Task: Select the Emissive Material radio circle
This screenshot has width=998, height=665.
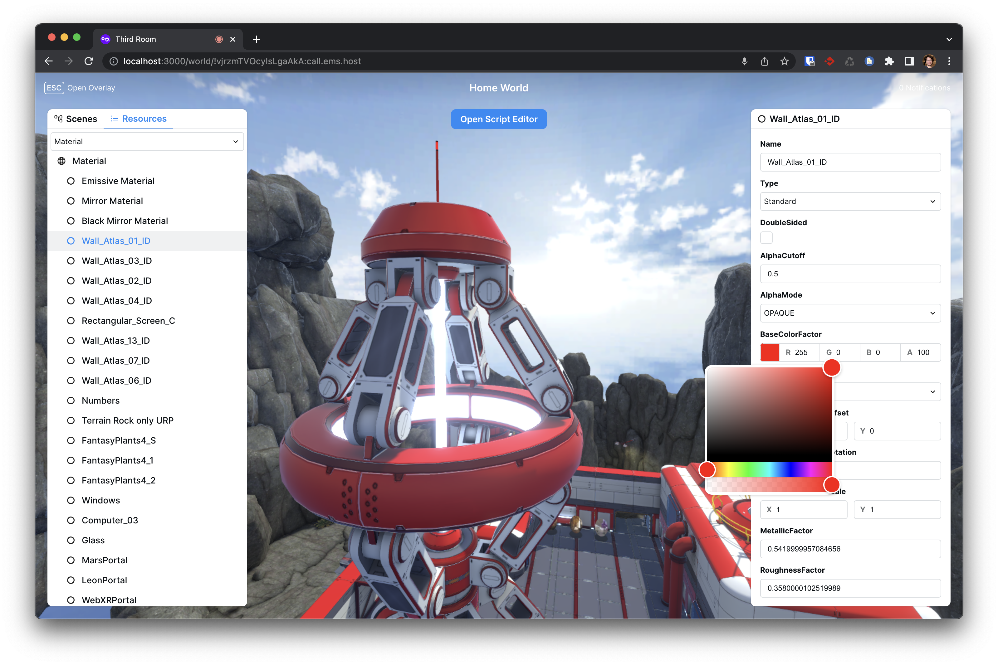Action: pyautogui.click(x=71, y=181)
